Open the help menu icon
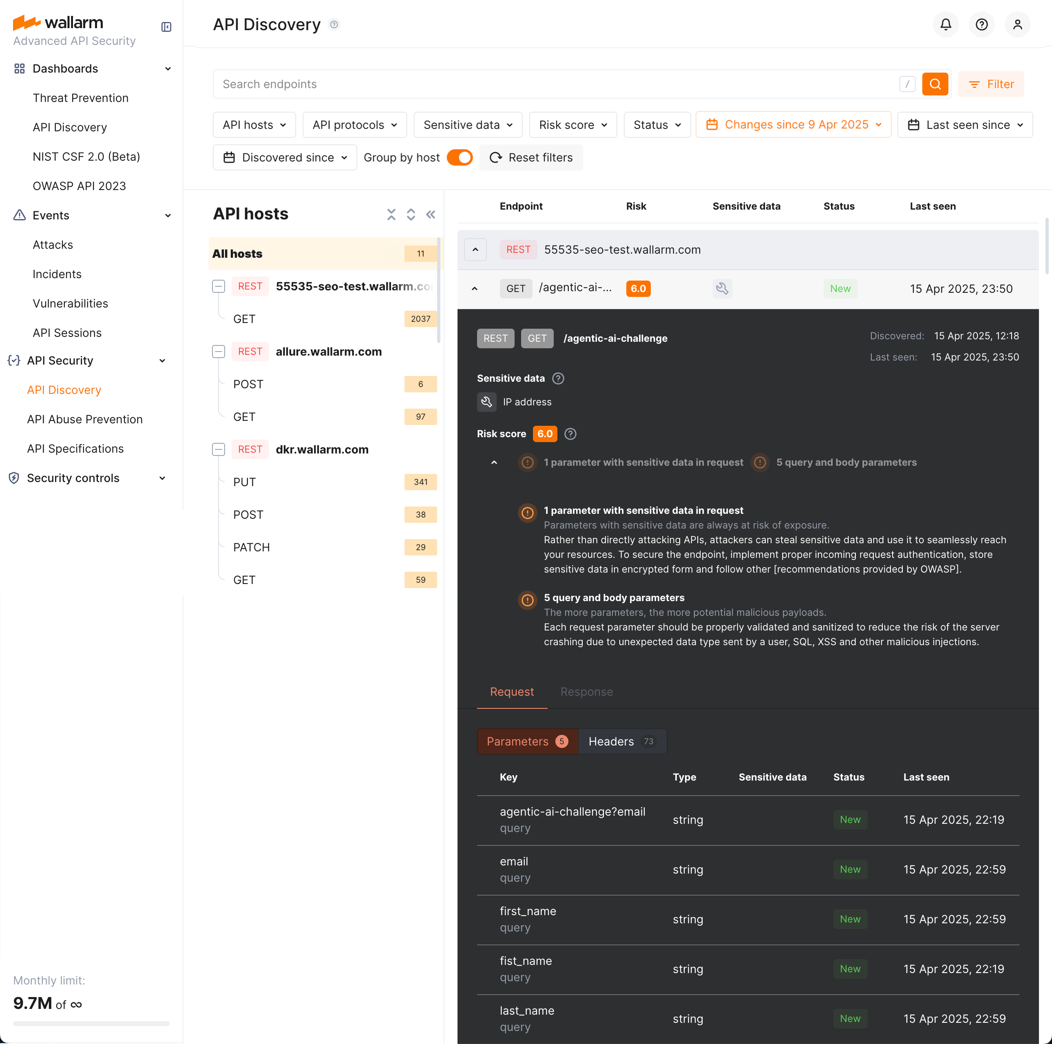The image size is (1052, 1044). pyautogui.click(x=982, y=24)
